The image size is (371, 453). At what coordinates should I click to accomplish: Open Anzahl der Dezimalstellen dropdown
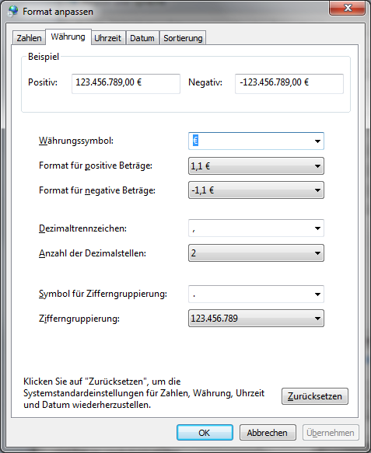256,253
